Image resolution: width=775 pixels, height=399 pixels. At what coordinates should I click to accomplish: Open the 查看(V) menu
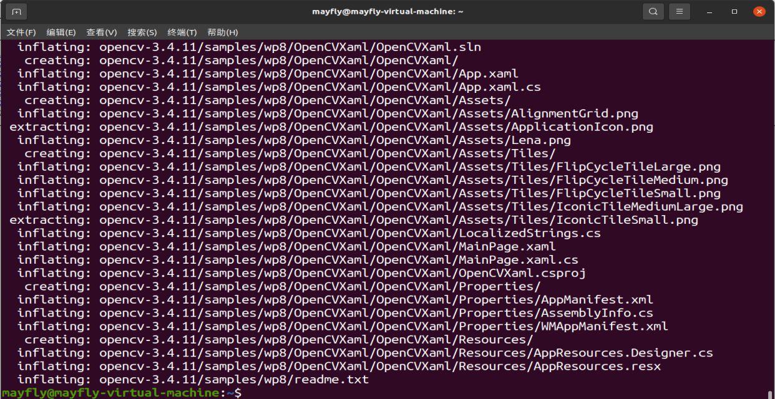point(100,32)
